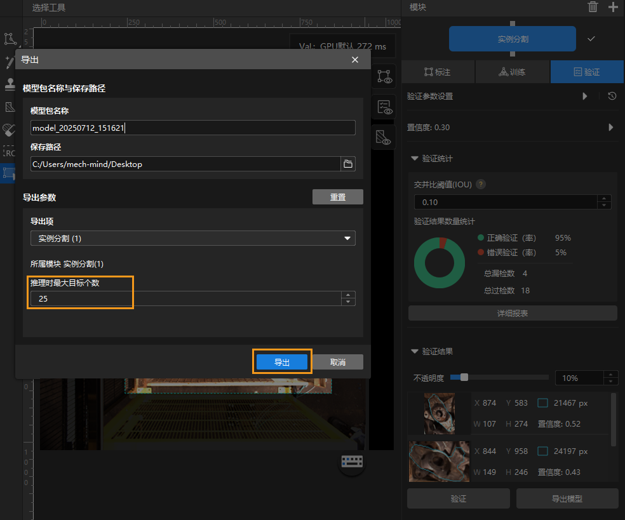The height and width of the screenshot is (520, 625).
Task: Toggle validation result visibility eye icon
Action: coord(384,107)
